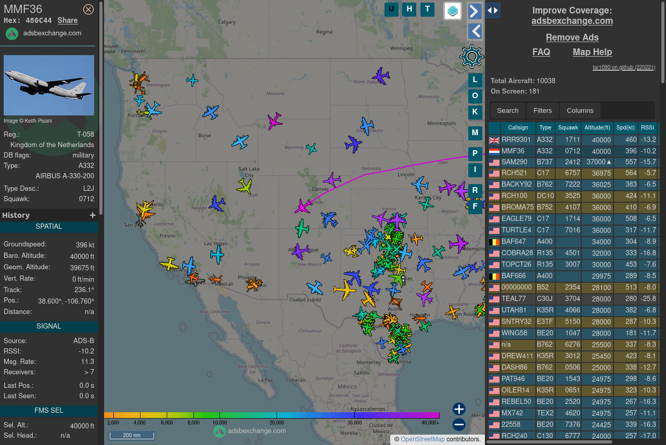Zoom out the map with minus button
The width and height of the screenshot is (666, 445).
(x=459, y=425)
